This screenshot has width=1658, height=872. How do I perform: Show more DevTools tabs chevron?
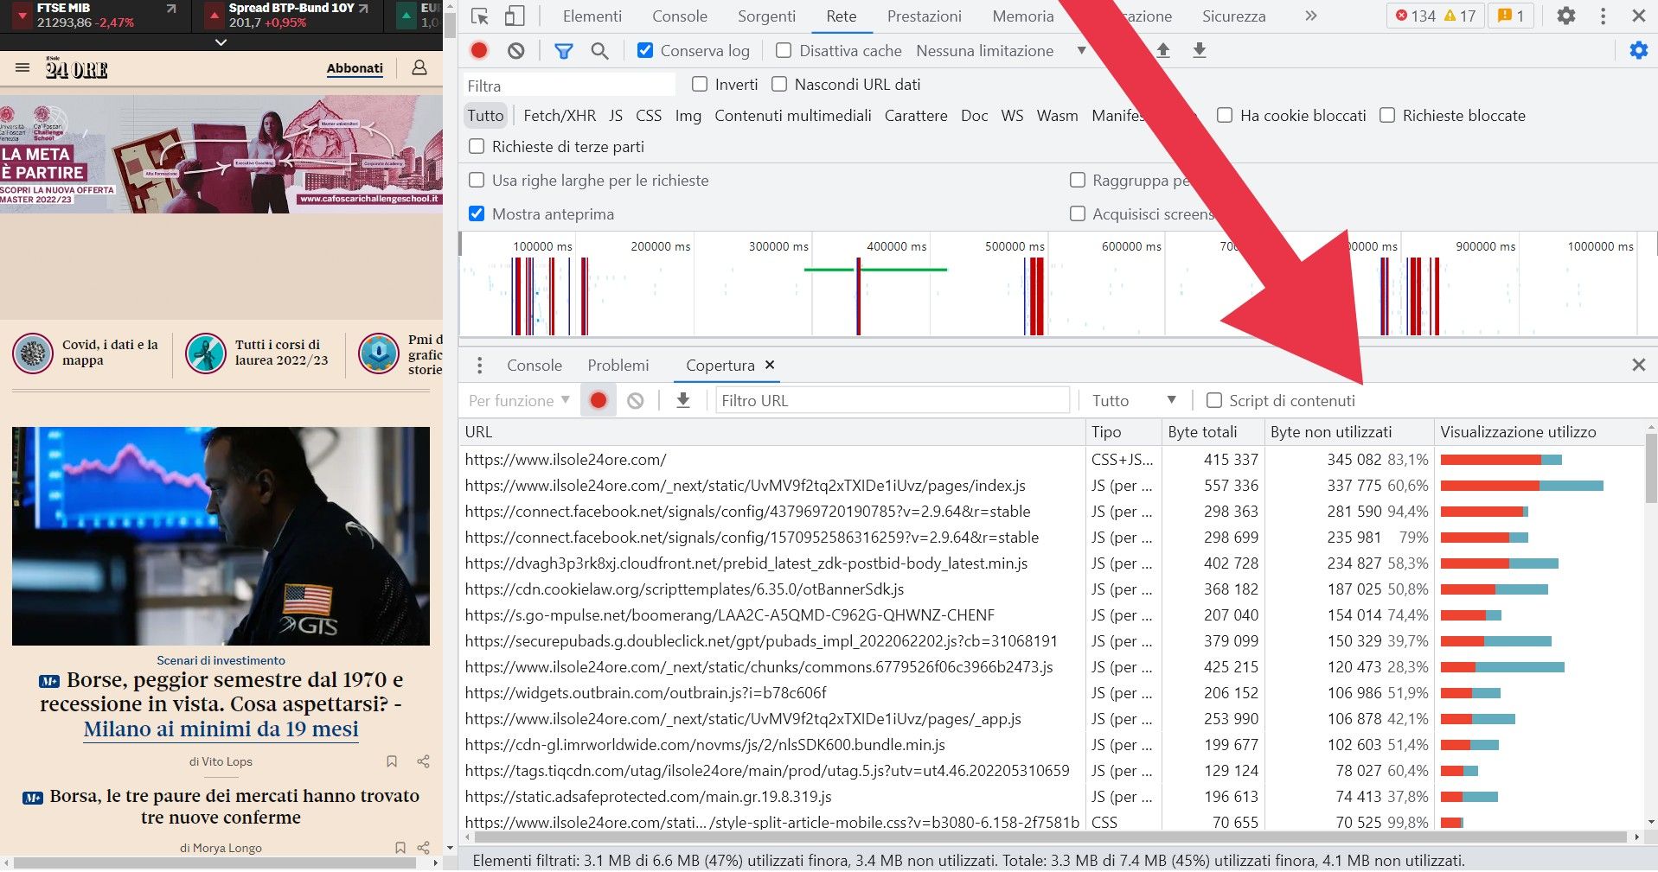coord(1311,16)
